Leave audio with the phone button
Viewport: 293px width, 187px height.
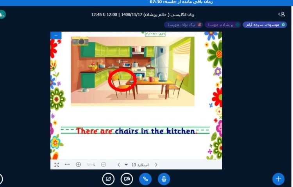pyautogui.click(x=146, y=179)
